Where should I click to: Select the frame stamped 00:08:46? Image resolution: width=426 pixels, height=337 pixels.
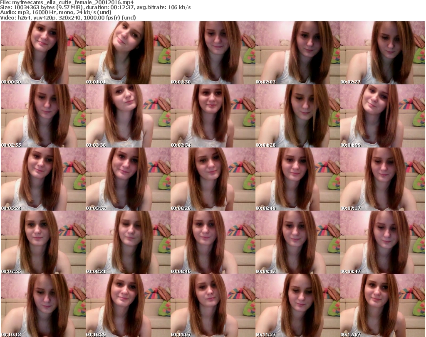point(213,242)
